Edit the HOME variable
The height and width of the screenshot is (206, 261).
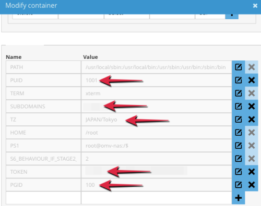239,133
